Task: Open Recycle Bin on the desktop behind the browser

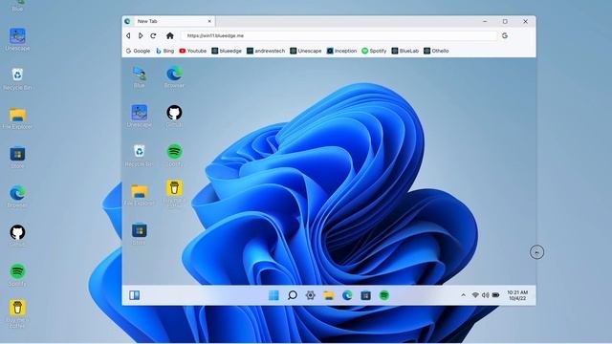Action: click(17, 78)
